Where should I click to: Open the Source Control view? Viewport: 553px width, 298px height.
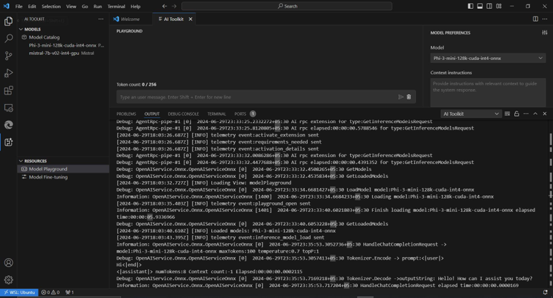coord(8,56)
